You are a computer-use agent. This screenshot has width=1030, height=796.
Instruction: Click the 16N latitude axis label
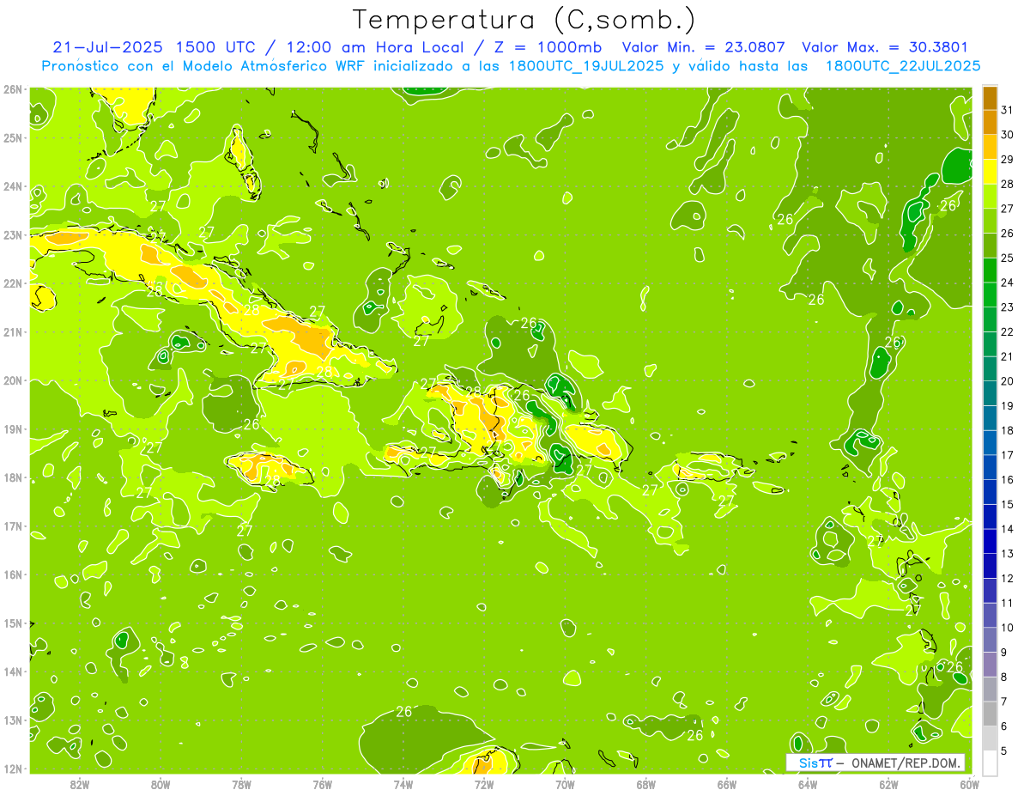point(13,574)
